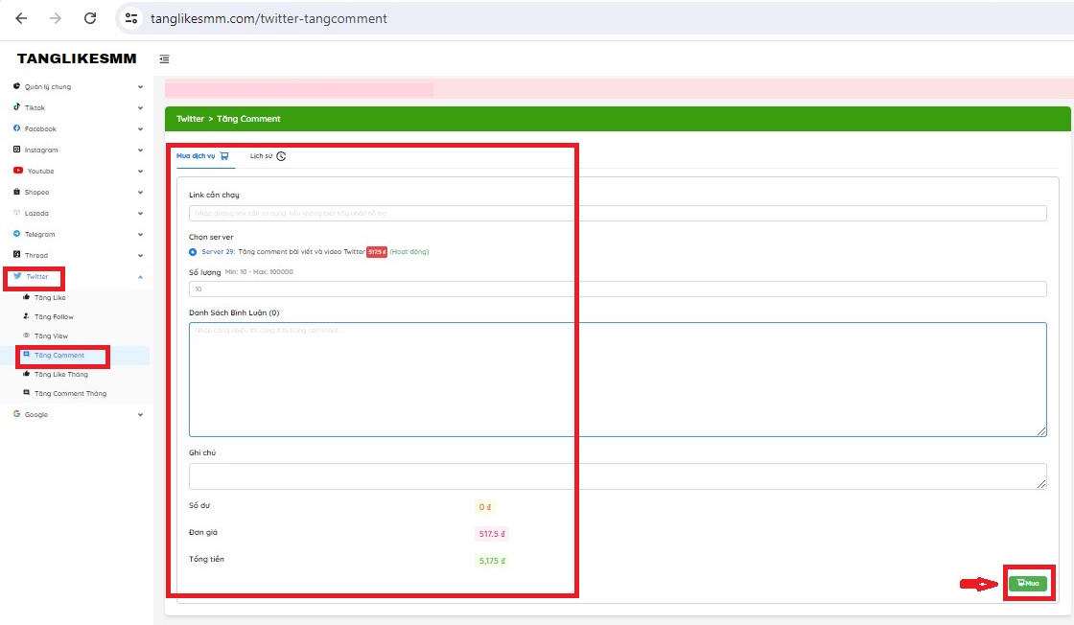Click the clock icon on Lịch sử tab
The image size is (1074, 625).
tap(281, 156)
